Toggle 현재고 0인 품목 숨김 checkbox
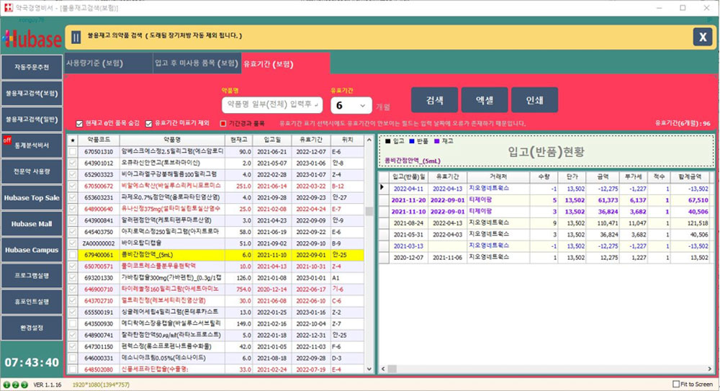Image resolution: width=720 pixels, height=391 pixels. (x=79, y=124)
